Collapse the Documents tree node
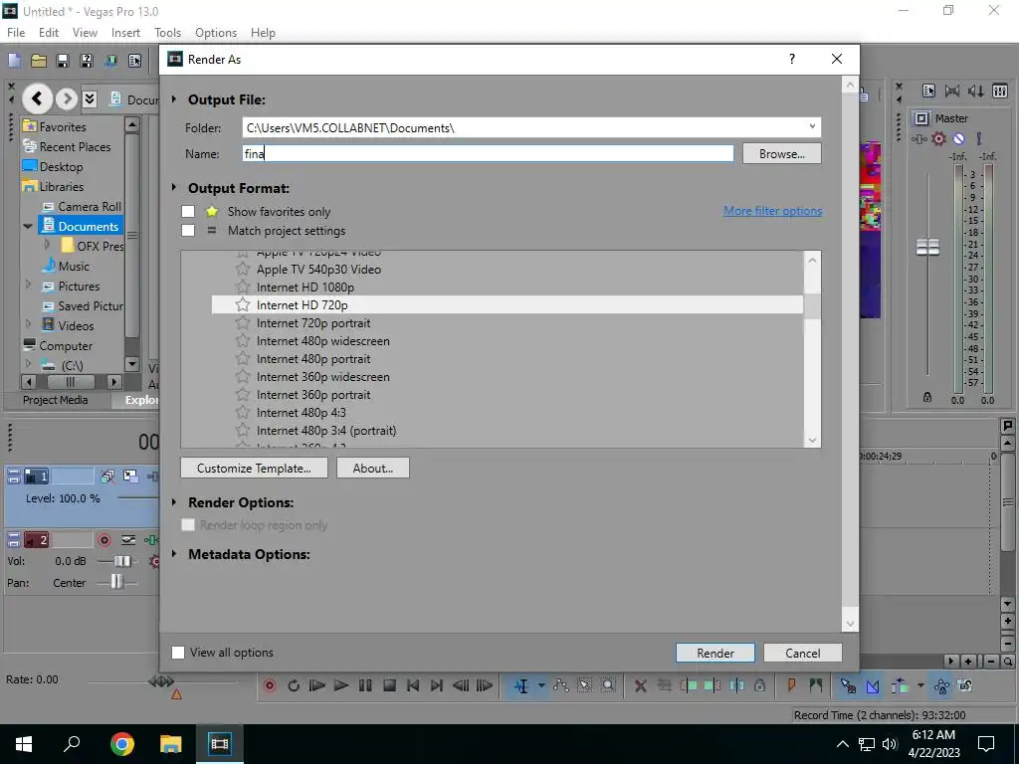The image size is (1019, 764). click(x=28, y=226)
